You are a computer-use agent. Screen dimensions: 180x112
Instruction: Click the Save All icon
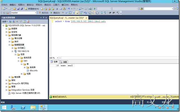click(22, 9)
